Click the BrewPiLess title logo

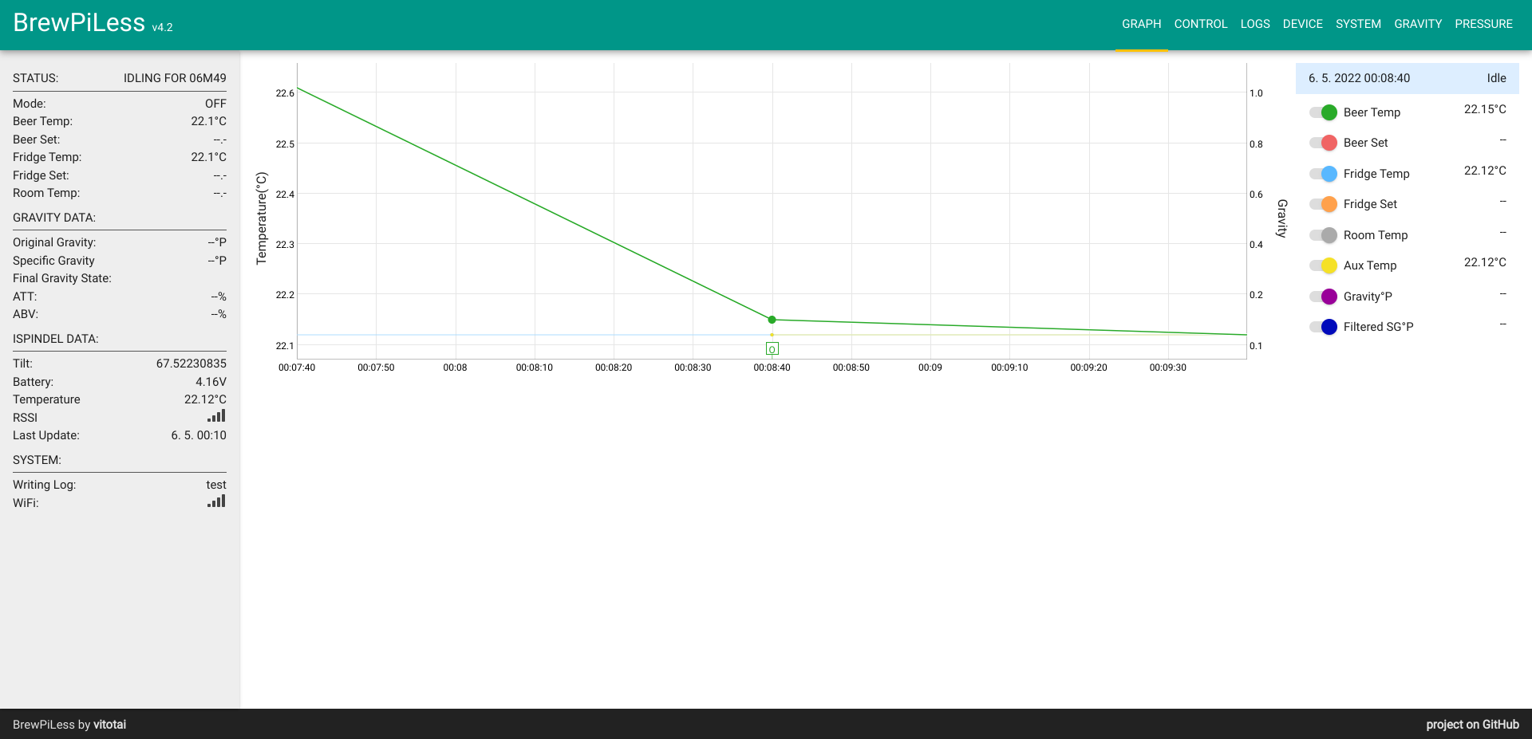pos(79,22)
